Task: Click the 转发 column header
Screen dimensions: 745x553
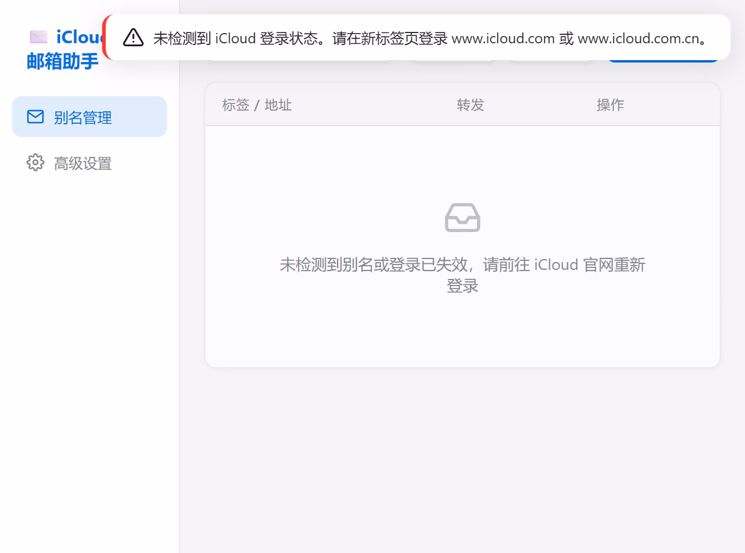Action: point(470,105)
